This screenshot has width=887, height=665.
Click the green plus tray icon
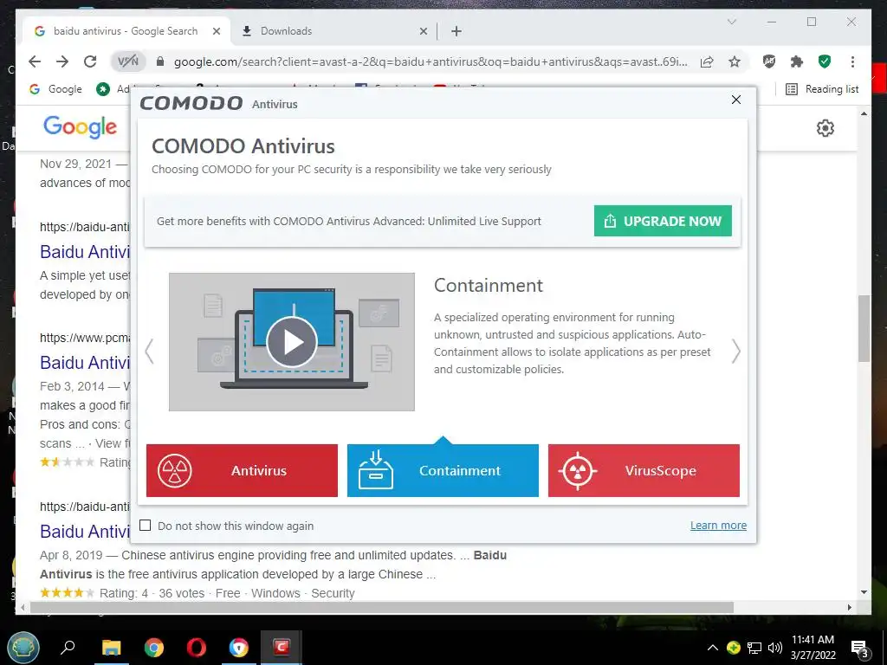pos(734,648)
